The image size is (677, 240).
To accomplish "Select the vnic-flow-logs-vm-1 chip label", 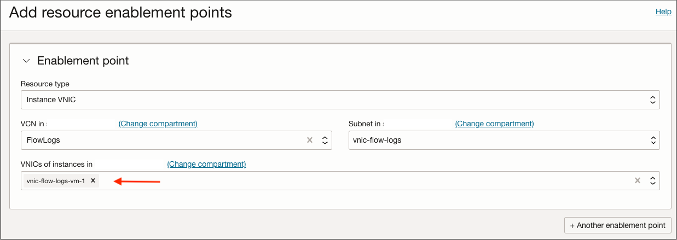I will click(56, 180).
